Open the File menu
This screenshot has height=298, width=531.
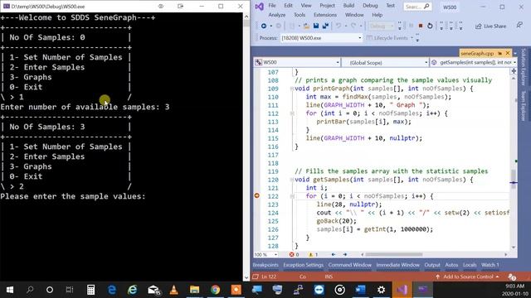pyautogui.click(x=272, y=6)
